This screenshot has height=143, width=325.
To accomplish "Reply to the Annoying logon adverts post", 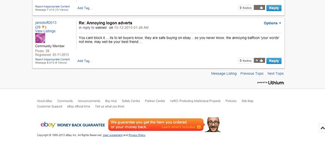I will (274, 61).
